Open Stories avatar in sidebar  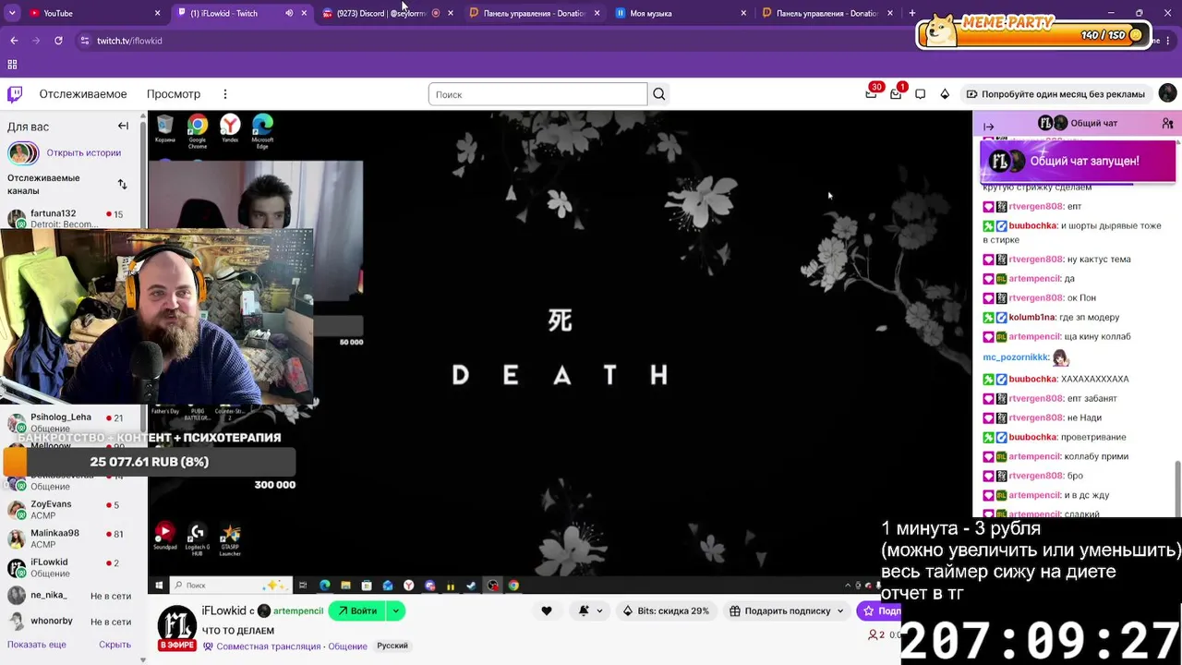click(x=23, y=152)
